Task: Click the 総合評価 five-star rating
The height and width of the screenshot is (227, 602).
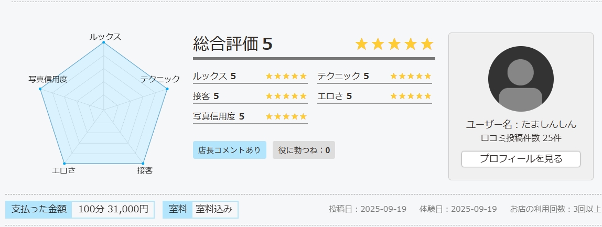Action: [394, 44]
